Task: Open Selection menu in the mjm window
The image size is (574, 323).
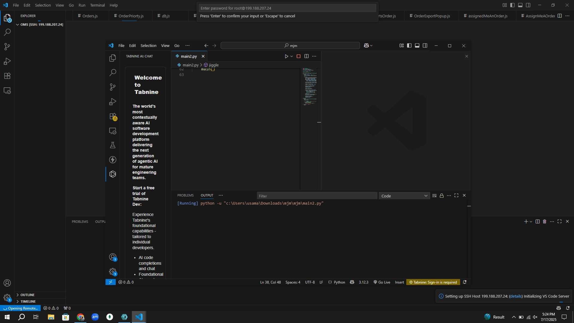Action: click(148, 45)
